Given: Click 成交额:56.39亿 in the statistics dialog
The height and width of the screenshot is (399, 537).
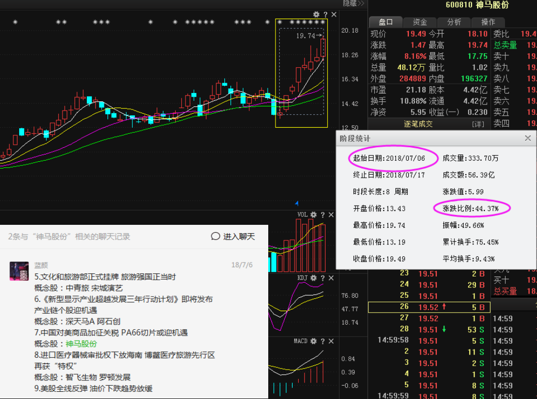Looking at the screenshot, I should pos(468,175).
